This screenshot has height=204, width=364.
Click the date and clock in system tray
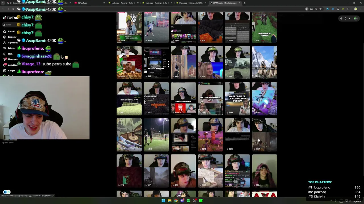357,201
